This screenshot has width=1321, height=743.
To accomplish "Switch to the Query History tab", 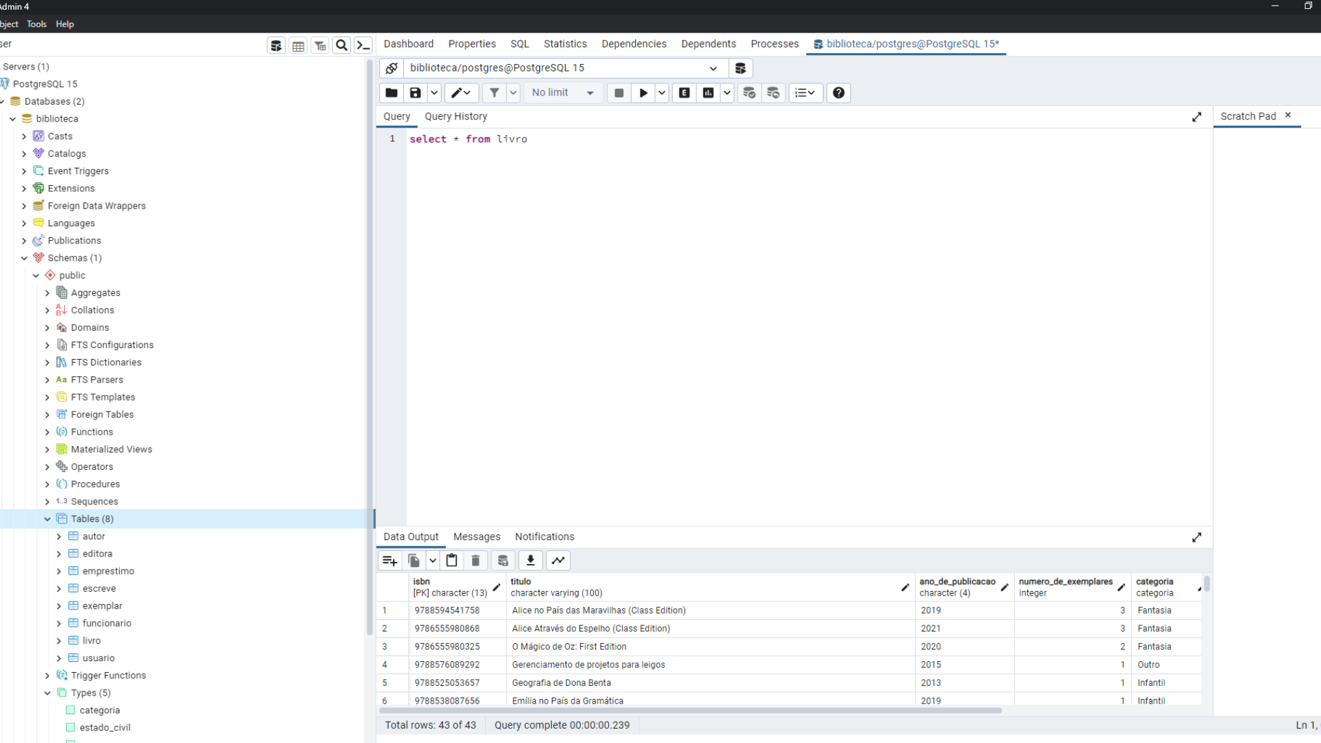I will [x=455, y=117].
